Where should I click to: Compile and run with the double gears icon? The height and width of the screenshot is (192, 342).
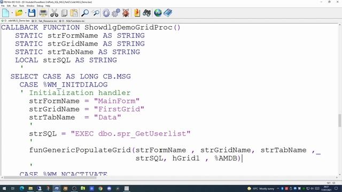pyautogui.click(x=116, y=13)
